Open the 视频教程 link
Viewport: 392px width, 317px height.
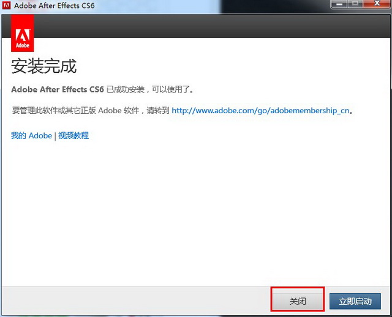coord(73,136)
